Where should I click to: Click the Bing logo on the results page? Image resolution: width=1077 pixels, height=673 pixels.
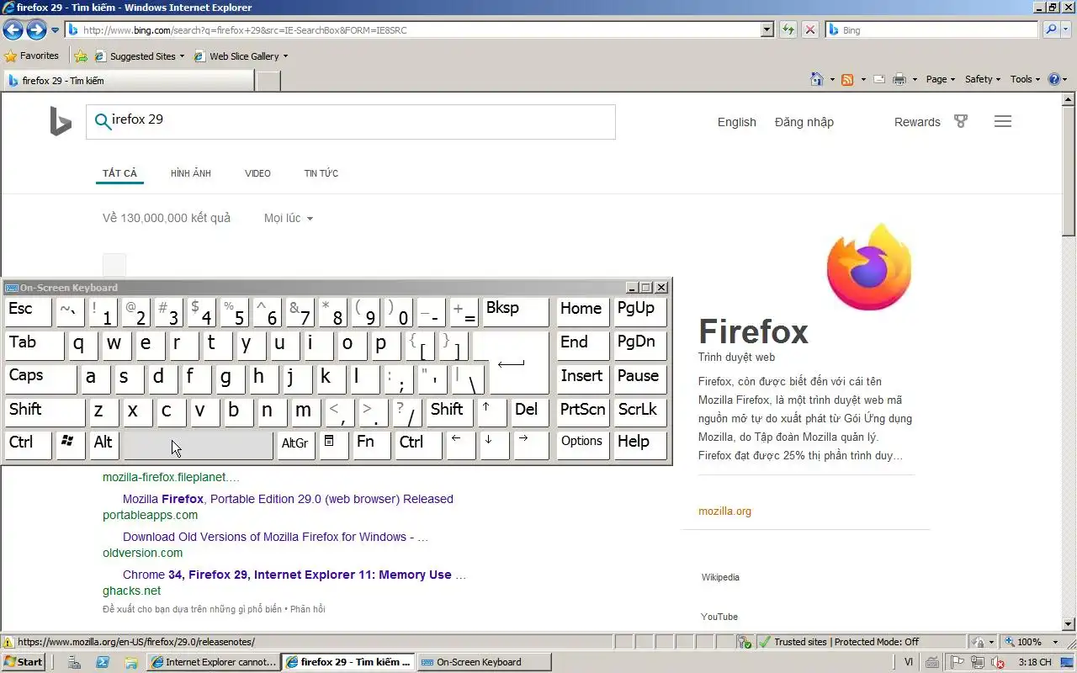(x=61, y=122)
